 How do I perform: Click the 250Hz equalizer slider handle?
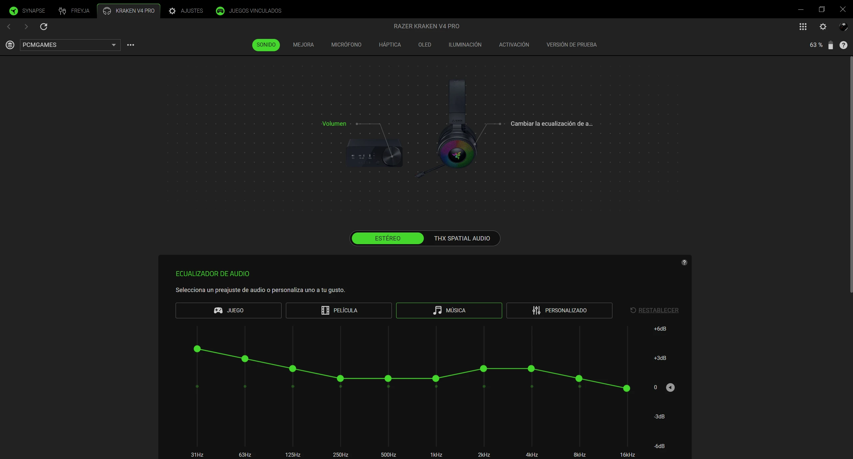pos(340,379)
